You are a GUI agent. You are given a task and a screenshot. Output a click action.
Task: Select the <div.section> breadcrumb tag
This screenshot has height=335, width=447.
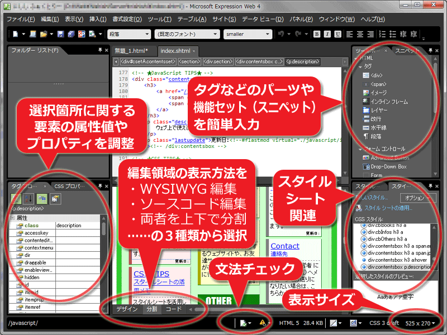(218, 61)
